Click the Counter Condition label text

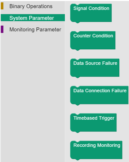[93, 36]
